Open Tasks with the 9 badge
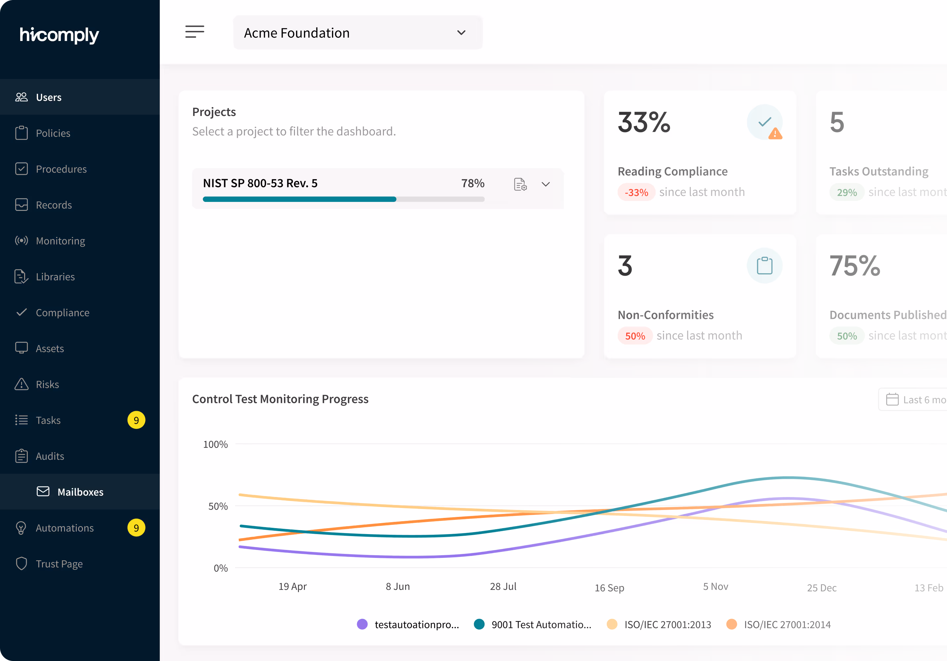The width and height of the screenshot is (947, 661). tap(48, 420)
